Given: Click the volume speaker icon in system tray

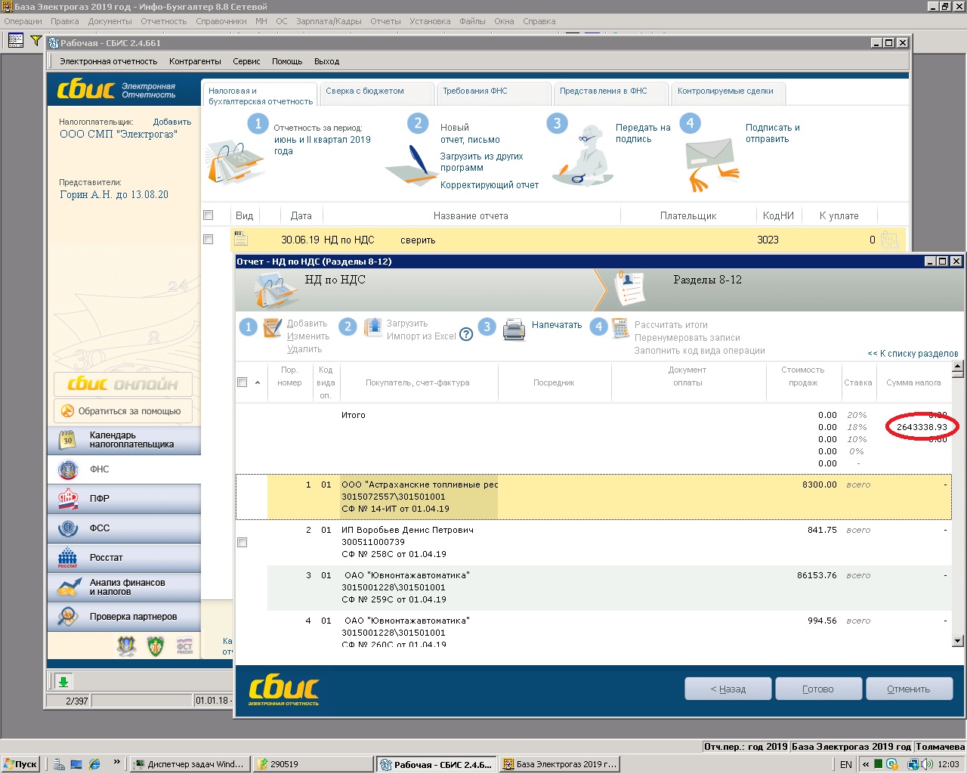Looking at the screenshot, I should pyautogui.click(x=927, y=764).
